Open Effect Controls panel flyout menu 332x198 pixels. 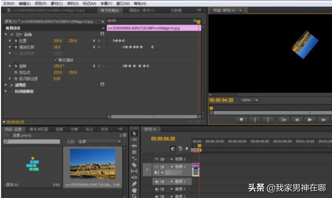click(199, 10)
